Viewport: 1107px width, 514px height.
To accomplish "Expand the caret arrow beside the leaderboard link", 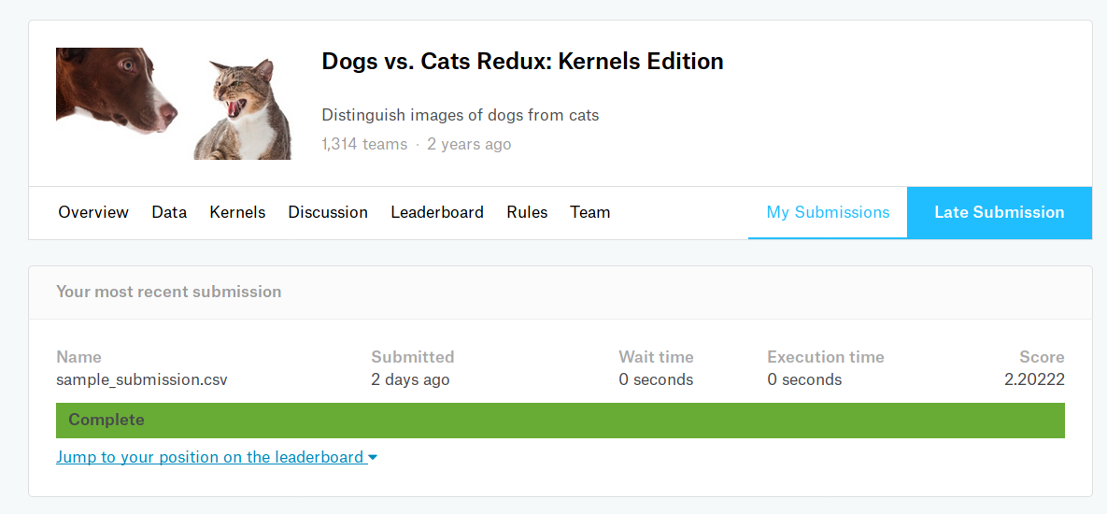I will pyautogui.click(x=373, y=458).
